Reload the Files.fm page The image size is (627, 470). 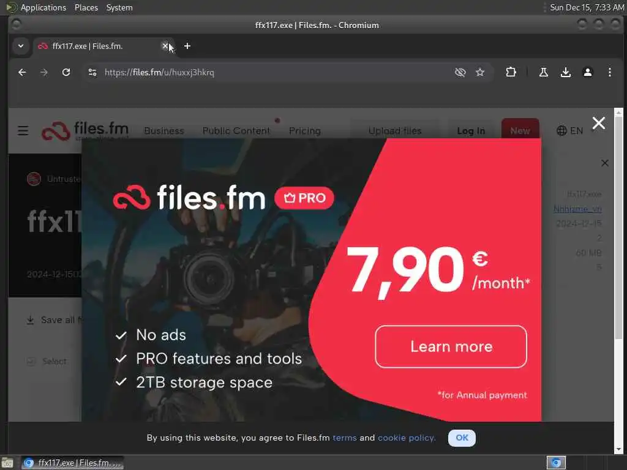[x=66, y=72]
